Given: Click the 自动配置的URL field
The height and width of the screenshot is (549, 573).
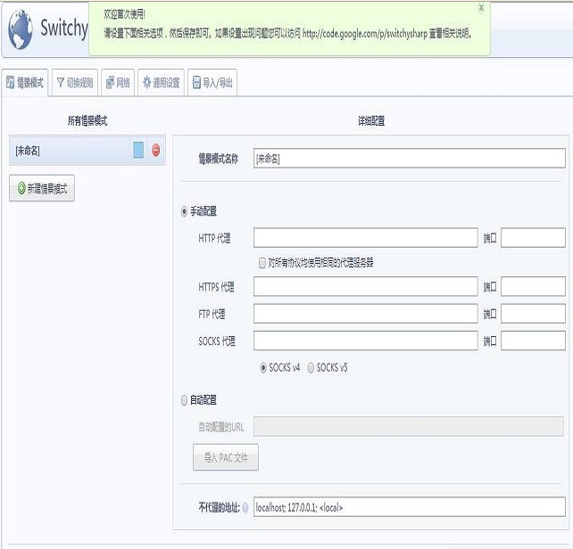Looking at the screenshot, I should [x=409, y=427].
